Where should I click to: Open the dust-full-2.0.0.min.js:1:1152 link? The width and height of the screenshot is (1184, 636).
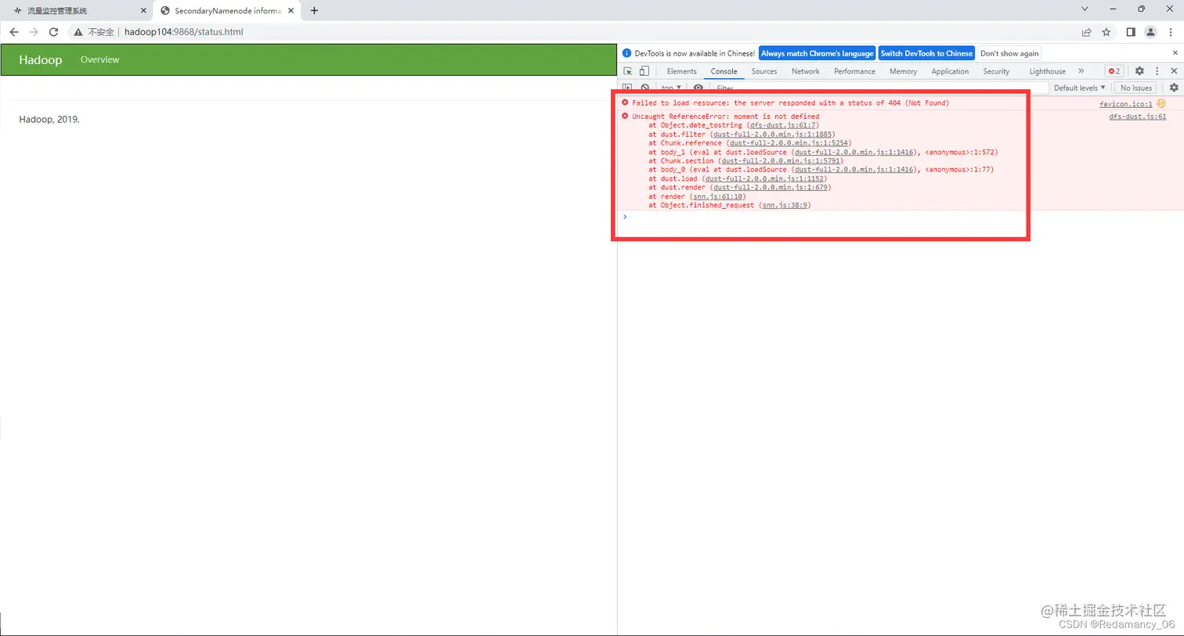[x=764, y=179]
